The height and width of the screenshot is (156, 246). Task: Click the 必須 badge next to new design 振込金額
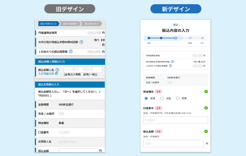click(158, 131)
